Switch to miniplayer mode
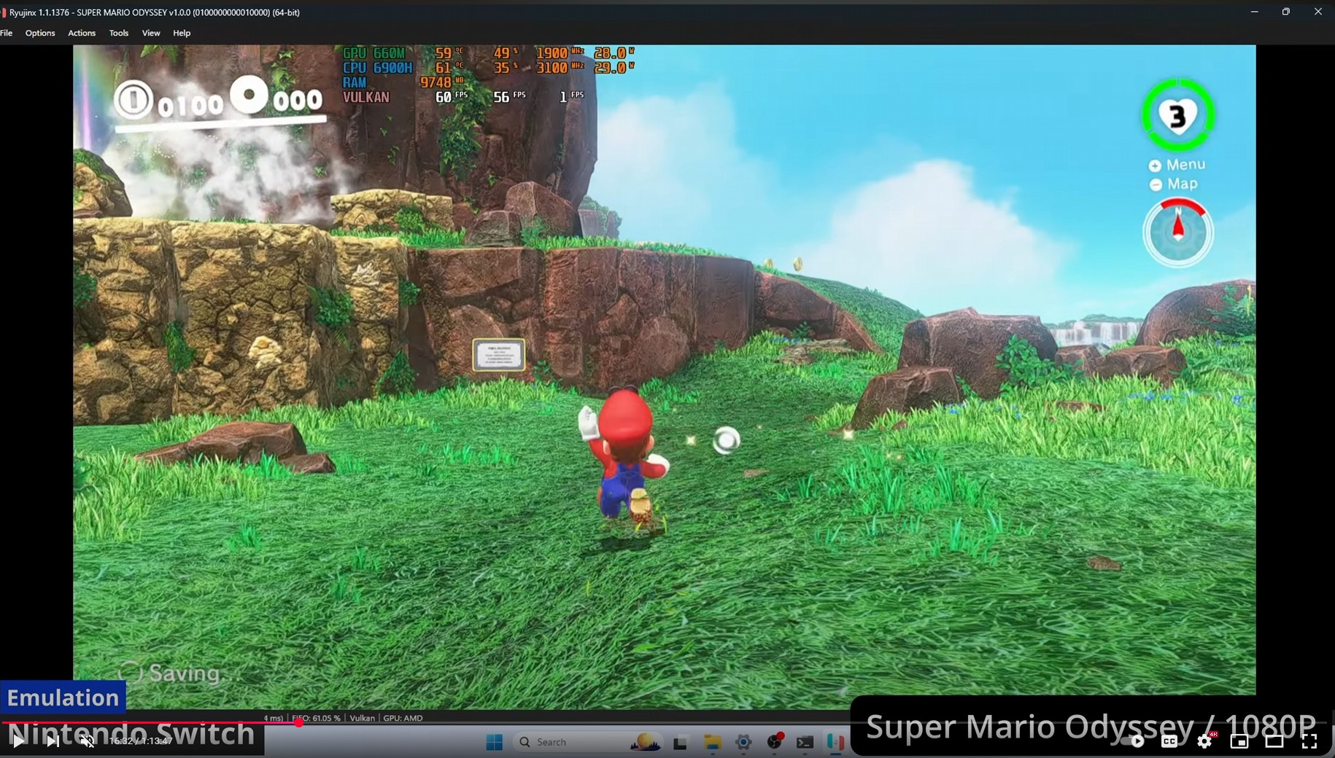This screenshot has height=758, width=1335. pyautogui.click(x=1239, y=741)
